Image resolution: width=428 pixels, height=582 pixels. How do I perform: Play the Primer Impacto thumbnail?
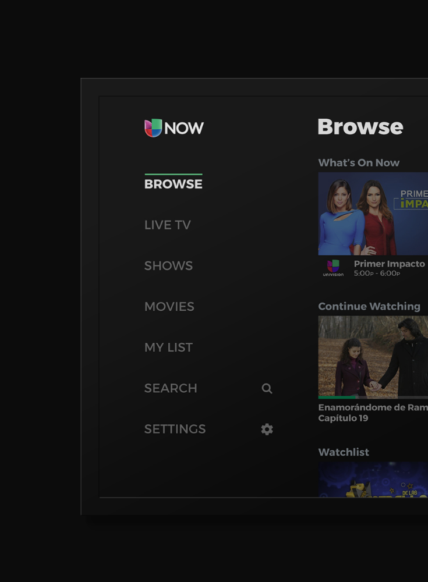point(373,214)
